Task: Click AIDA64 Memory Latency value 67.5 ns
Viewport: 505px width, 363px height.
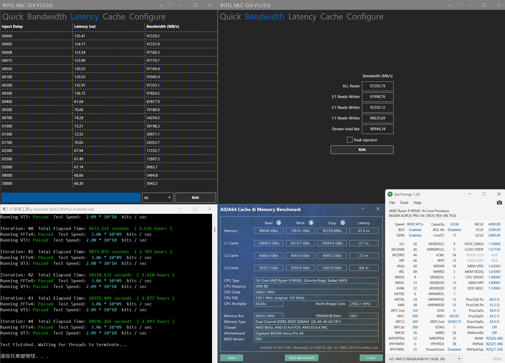Action: click(x=364, y=231)
